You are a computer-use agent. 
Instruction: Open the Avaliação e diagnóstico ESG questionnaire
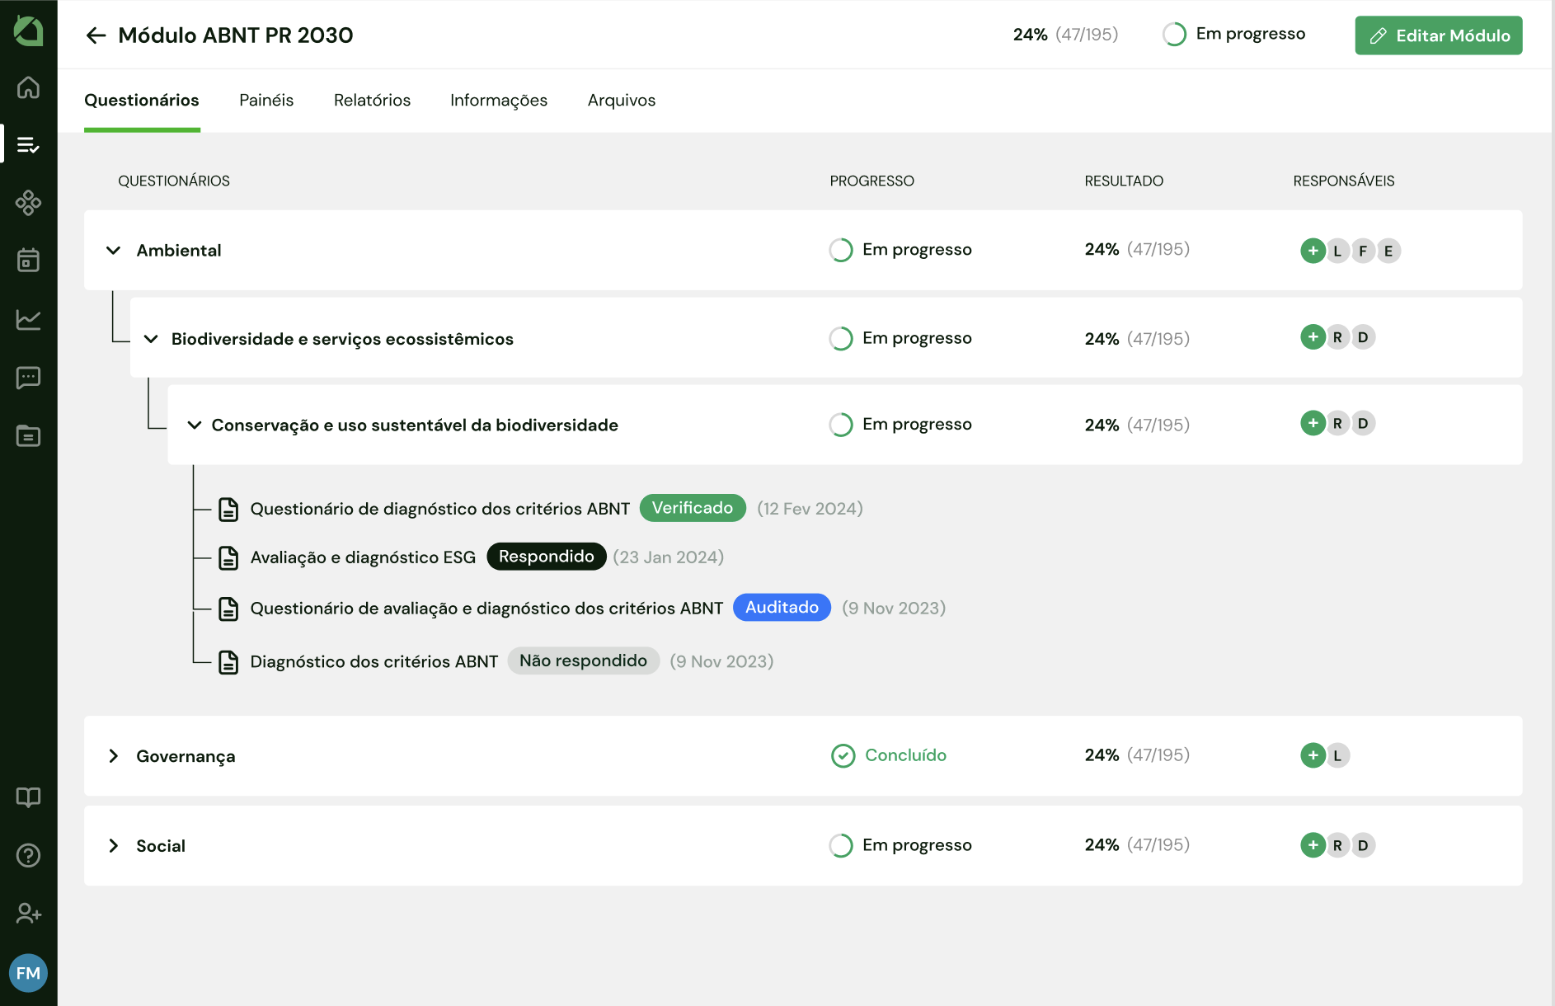[x=363, y=558]
